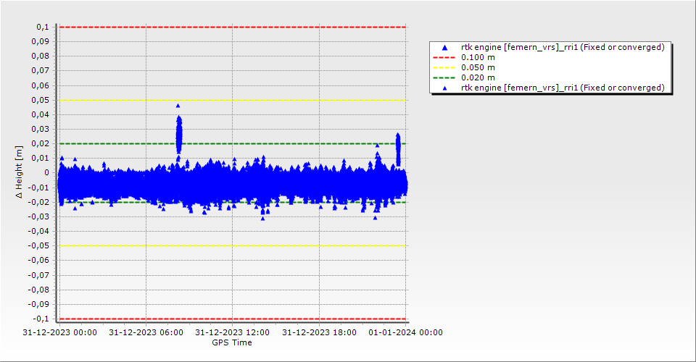Select the 0.050 m legend label
The width and height of the screenshot is (696, 362).
pyautogui.click(x=478, y=67)
